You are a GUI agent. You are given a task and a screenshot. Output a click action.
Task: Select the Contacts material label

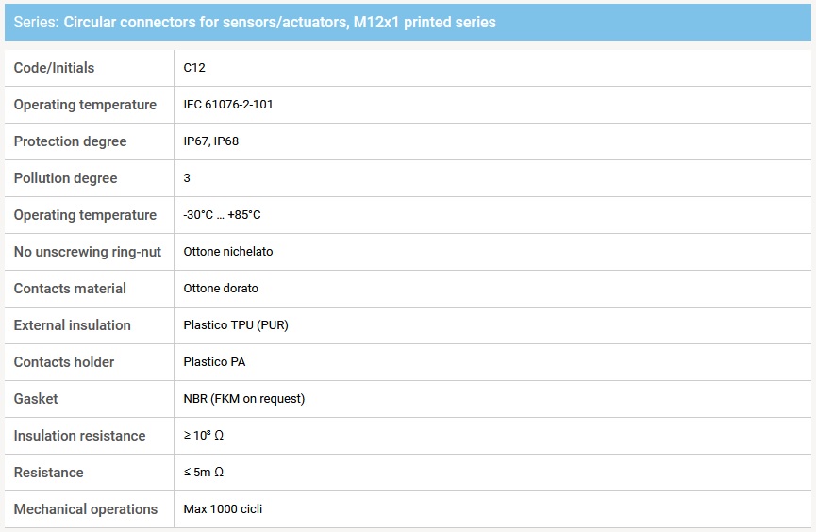70,289
